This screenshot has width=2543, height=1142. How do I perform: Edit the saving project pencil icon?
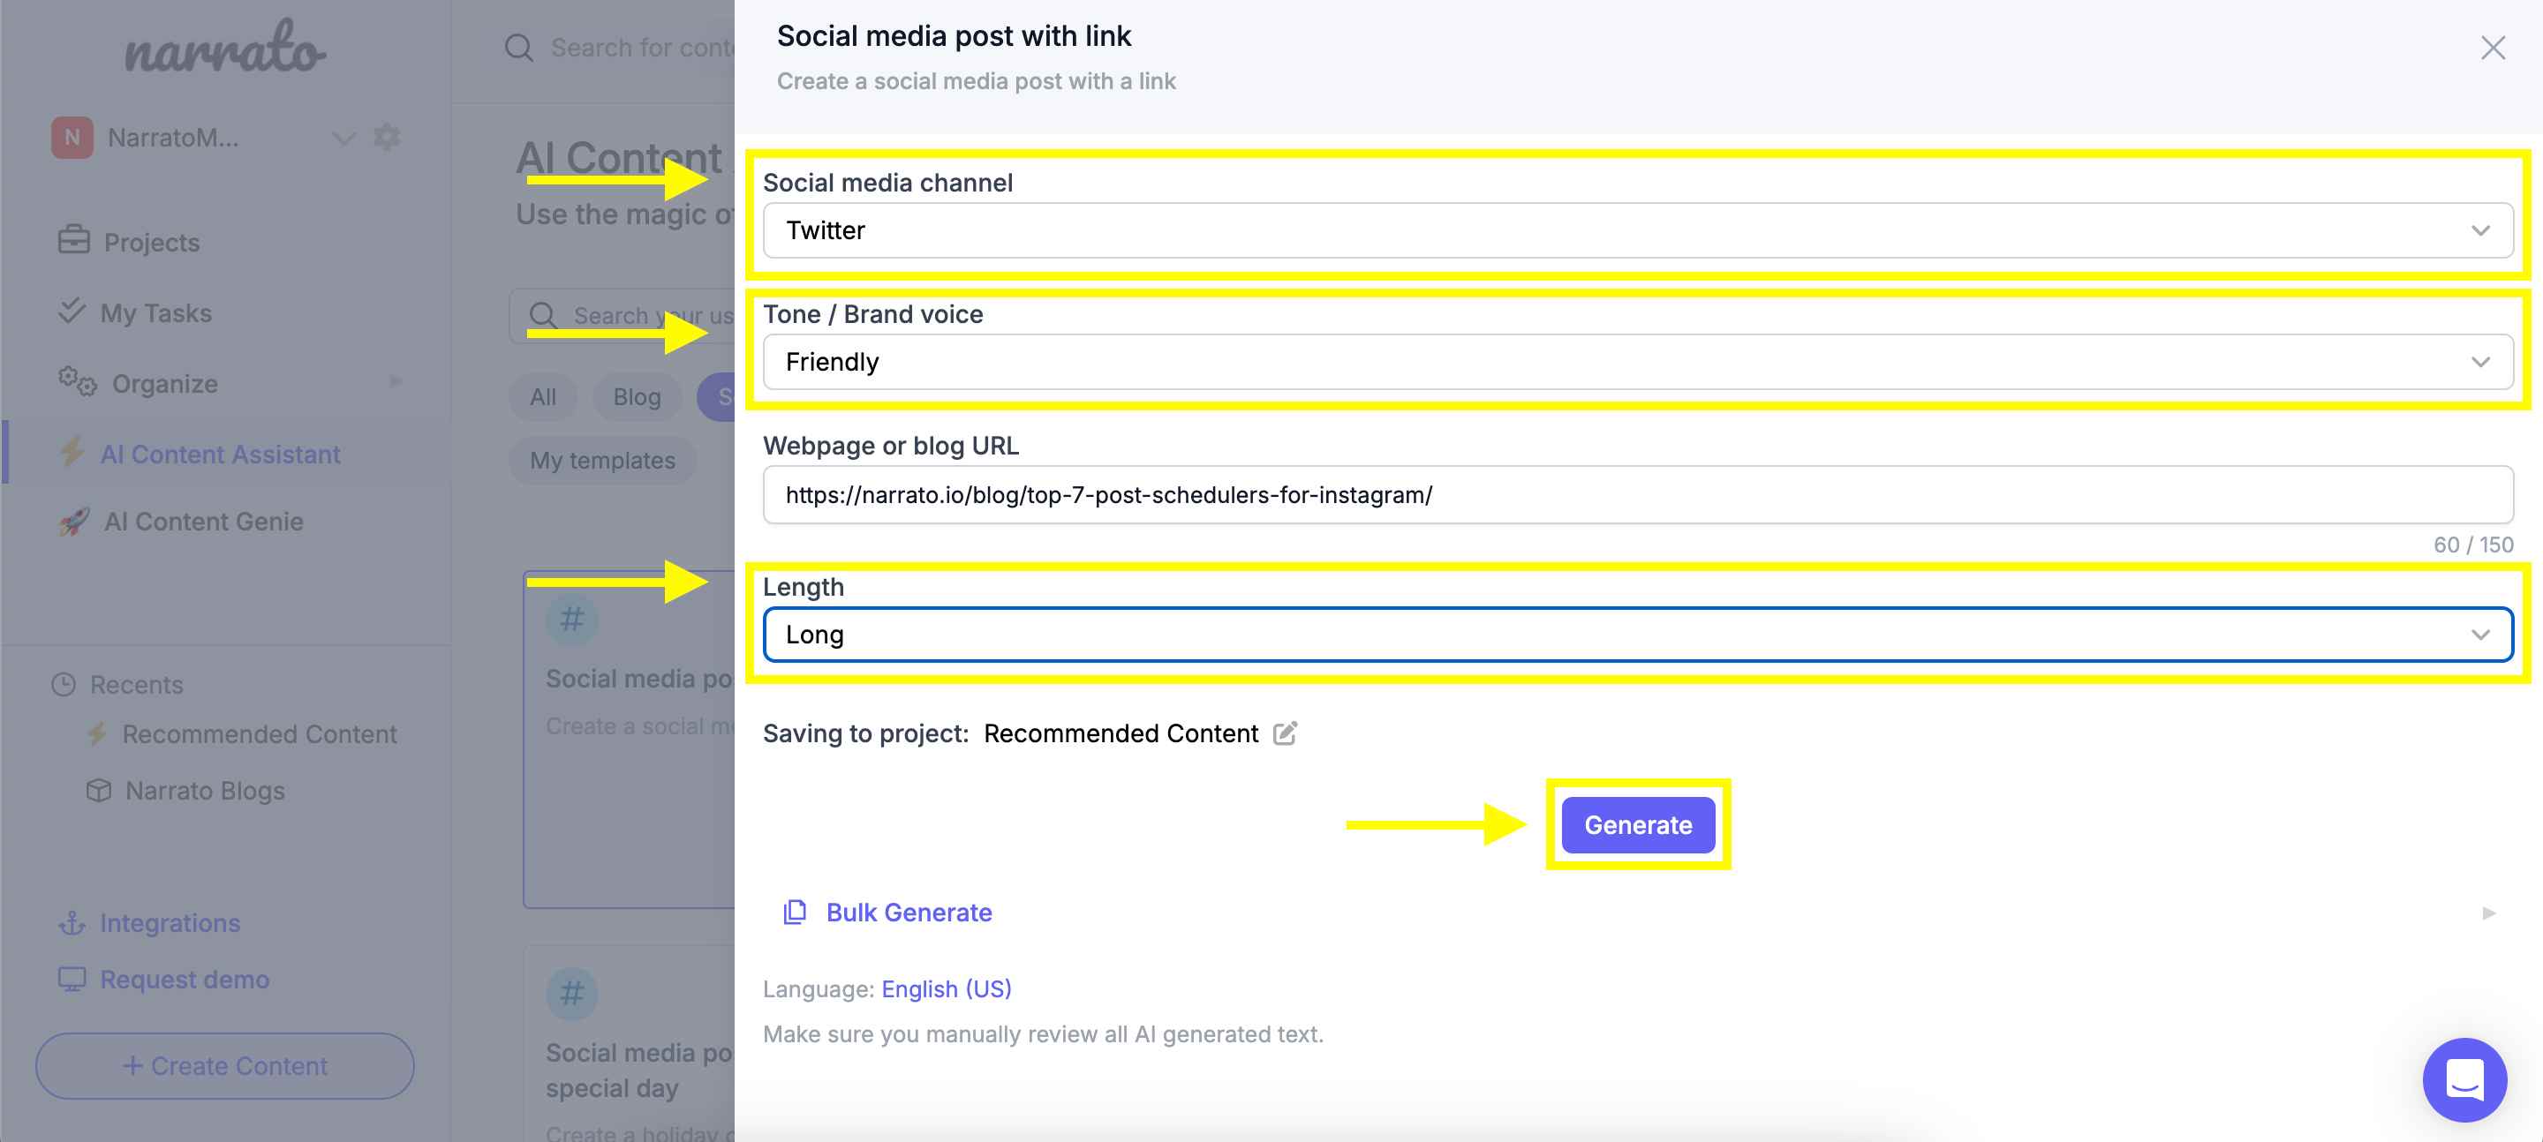(x=1285, y=733)
